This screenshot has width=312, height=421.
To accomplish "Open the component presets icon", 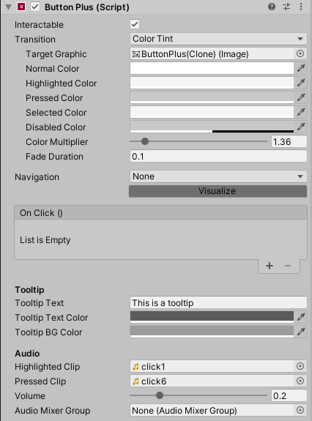I will [286, 7].
